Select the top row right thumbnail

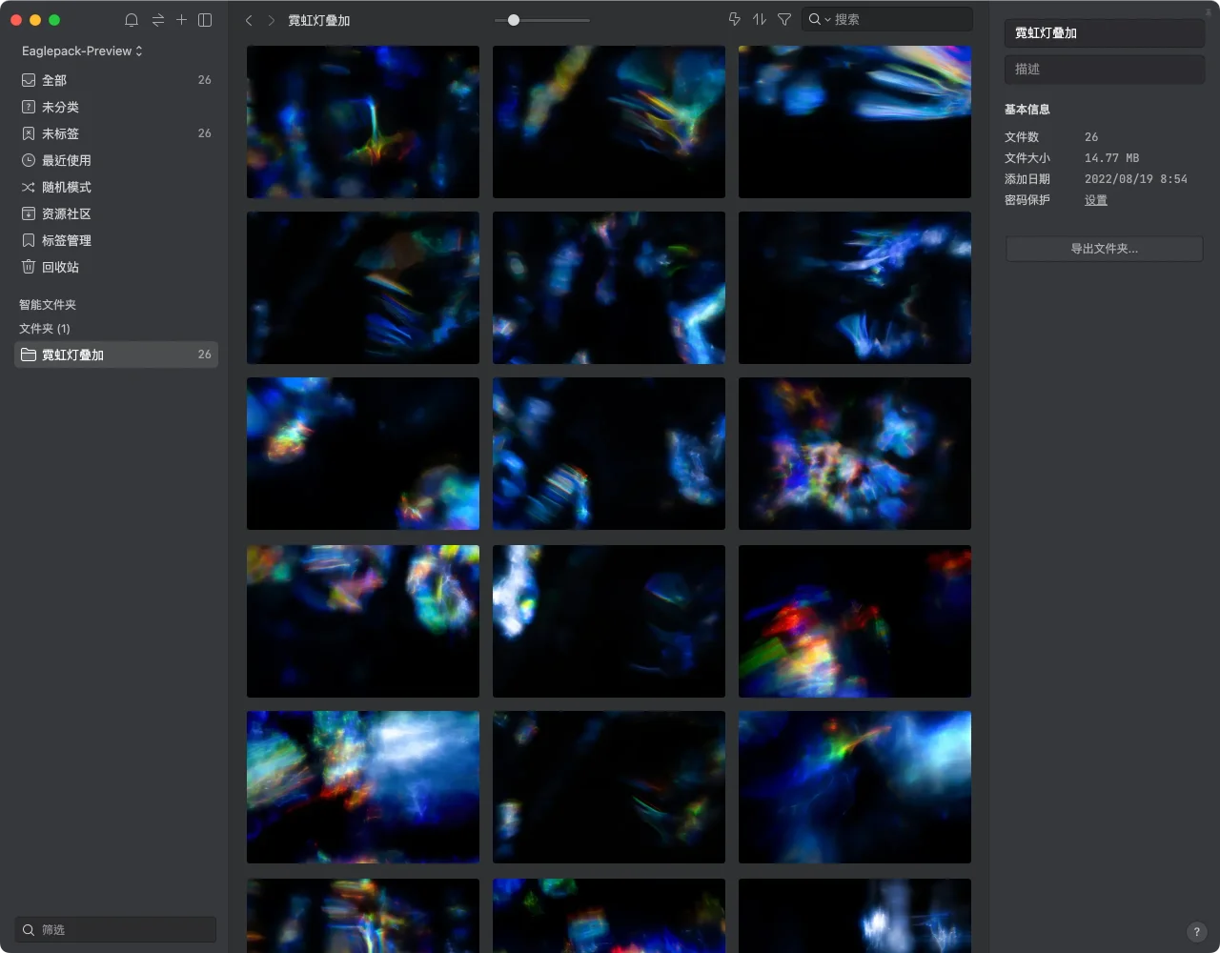click(x=855, y=122)
